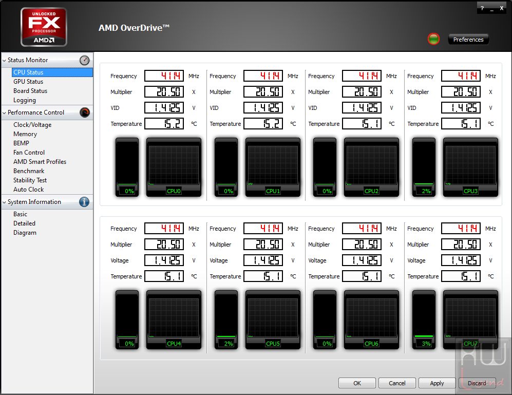Click the AMD FX Processor logo
The image size is (512, 395).
pos(44,27)
